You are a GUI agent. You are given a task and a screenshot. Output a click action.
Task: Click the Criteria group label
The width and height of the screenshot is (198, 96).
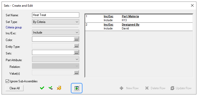click(x=14, y=27)
